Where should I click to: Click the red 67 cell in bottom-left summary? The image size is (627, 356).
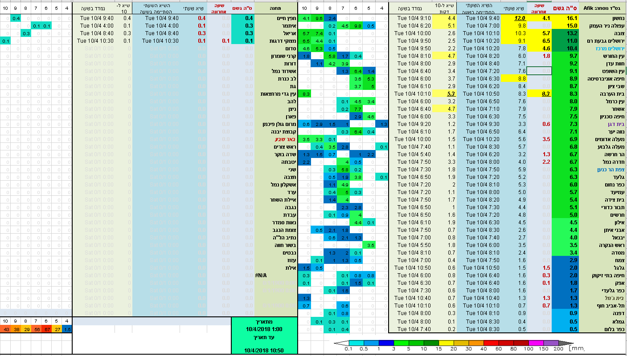point(47,329)
